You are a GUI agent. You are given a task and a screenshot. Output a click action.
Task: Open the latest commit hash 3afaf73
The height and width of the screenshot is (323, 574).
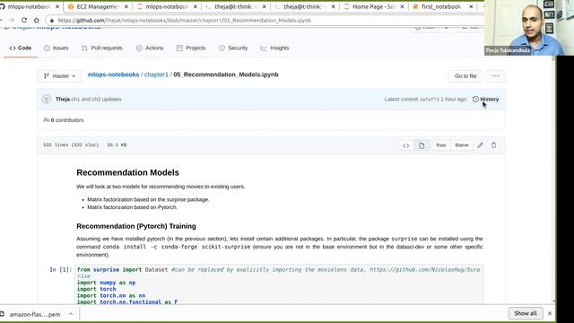pos(429,100)
